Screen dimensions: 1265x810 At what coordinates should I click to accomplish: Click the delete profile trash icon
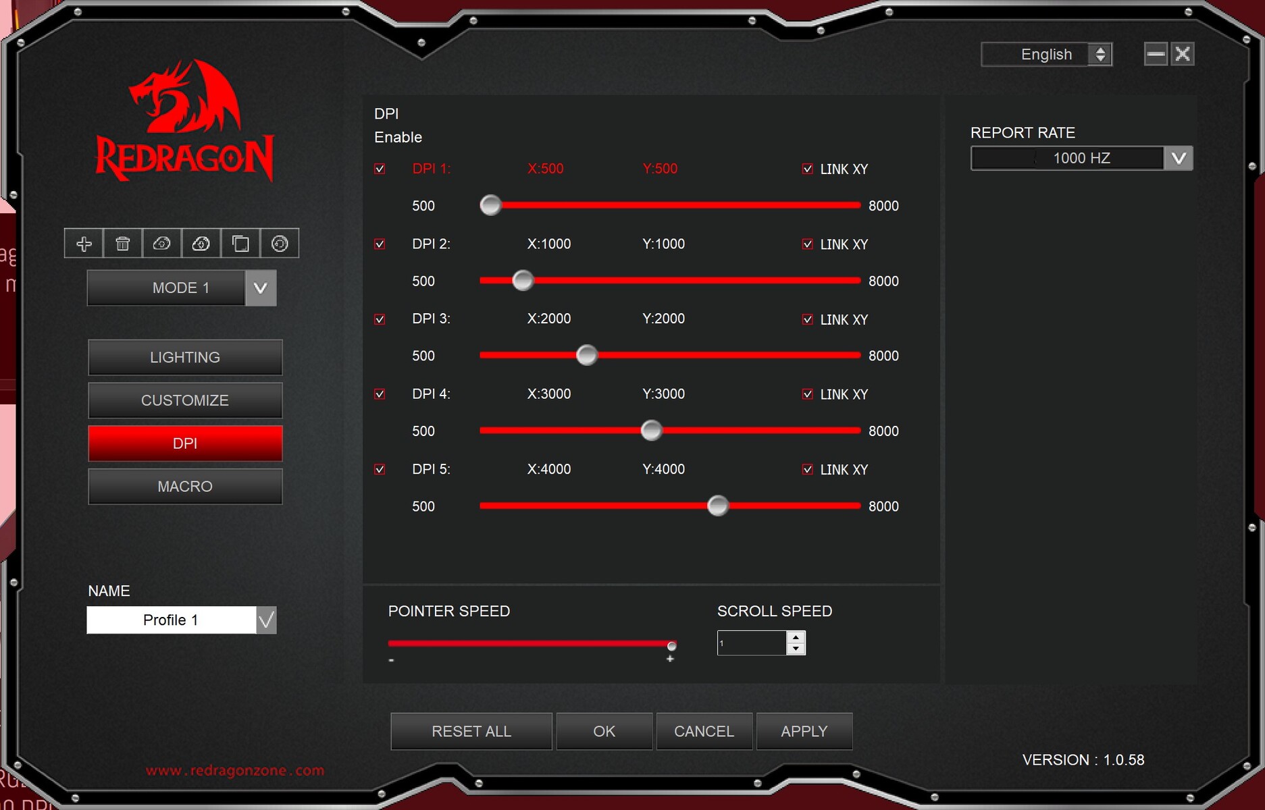tap(122, 244)
